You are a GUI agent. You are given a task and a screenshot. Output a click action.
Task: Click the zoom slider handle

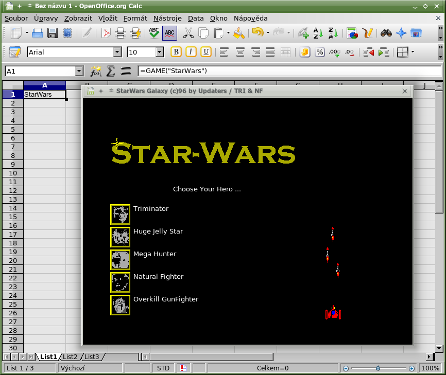(x=378, y=368)
